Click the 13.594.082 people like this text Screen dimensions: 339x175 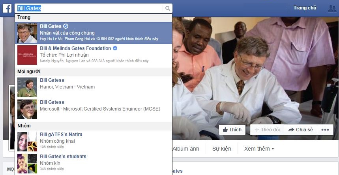click(99, 39)
